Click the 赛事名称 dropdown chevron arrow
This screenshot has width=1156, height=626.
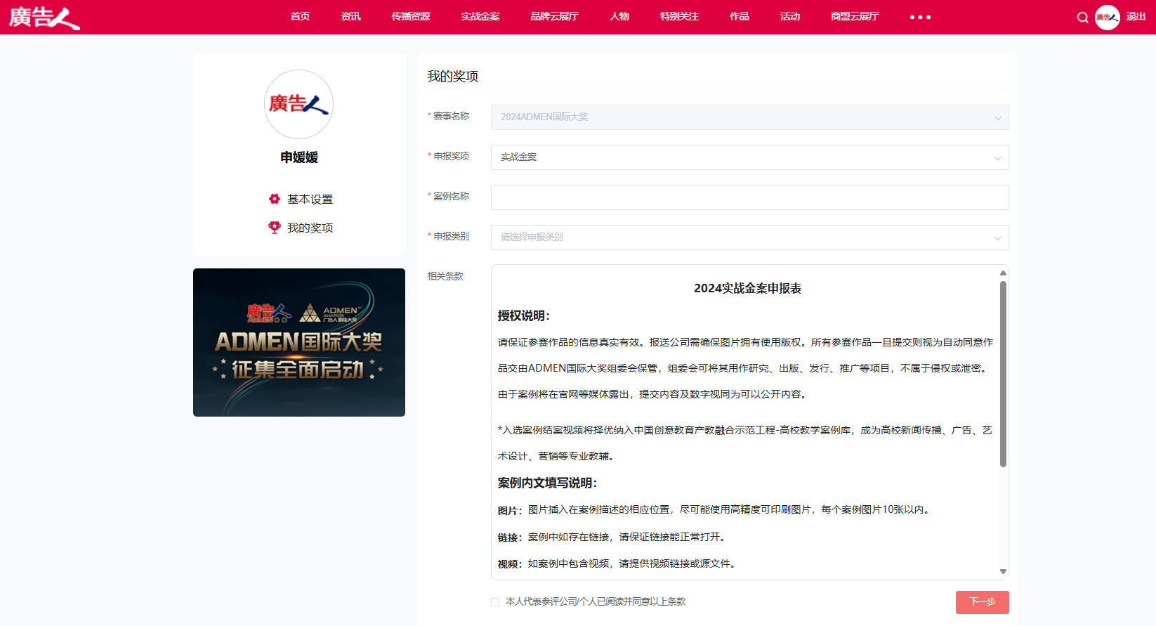[997, 118]
